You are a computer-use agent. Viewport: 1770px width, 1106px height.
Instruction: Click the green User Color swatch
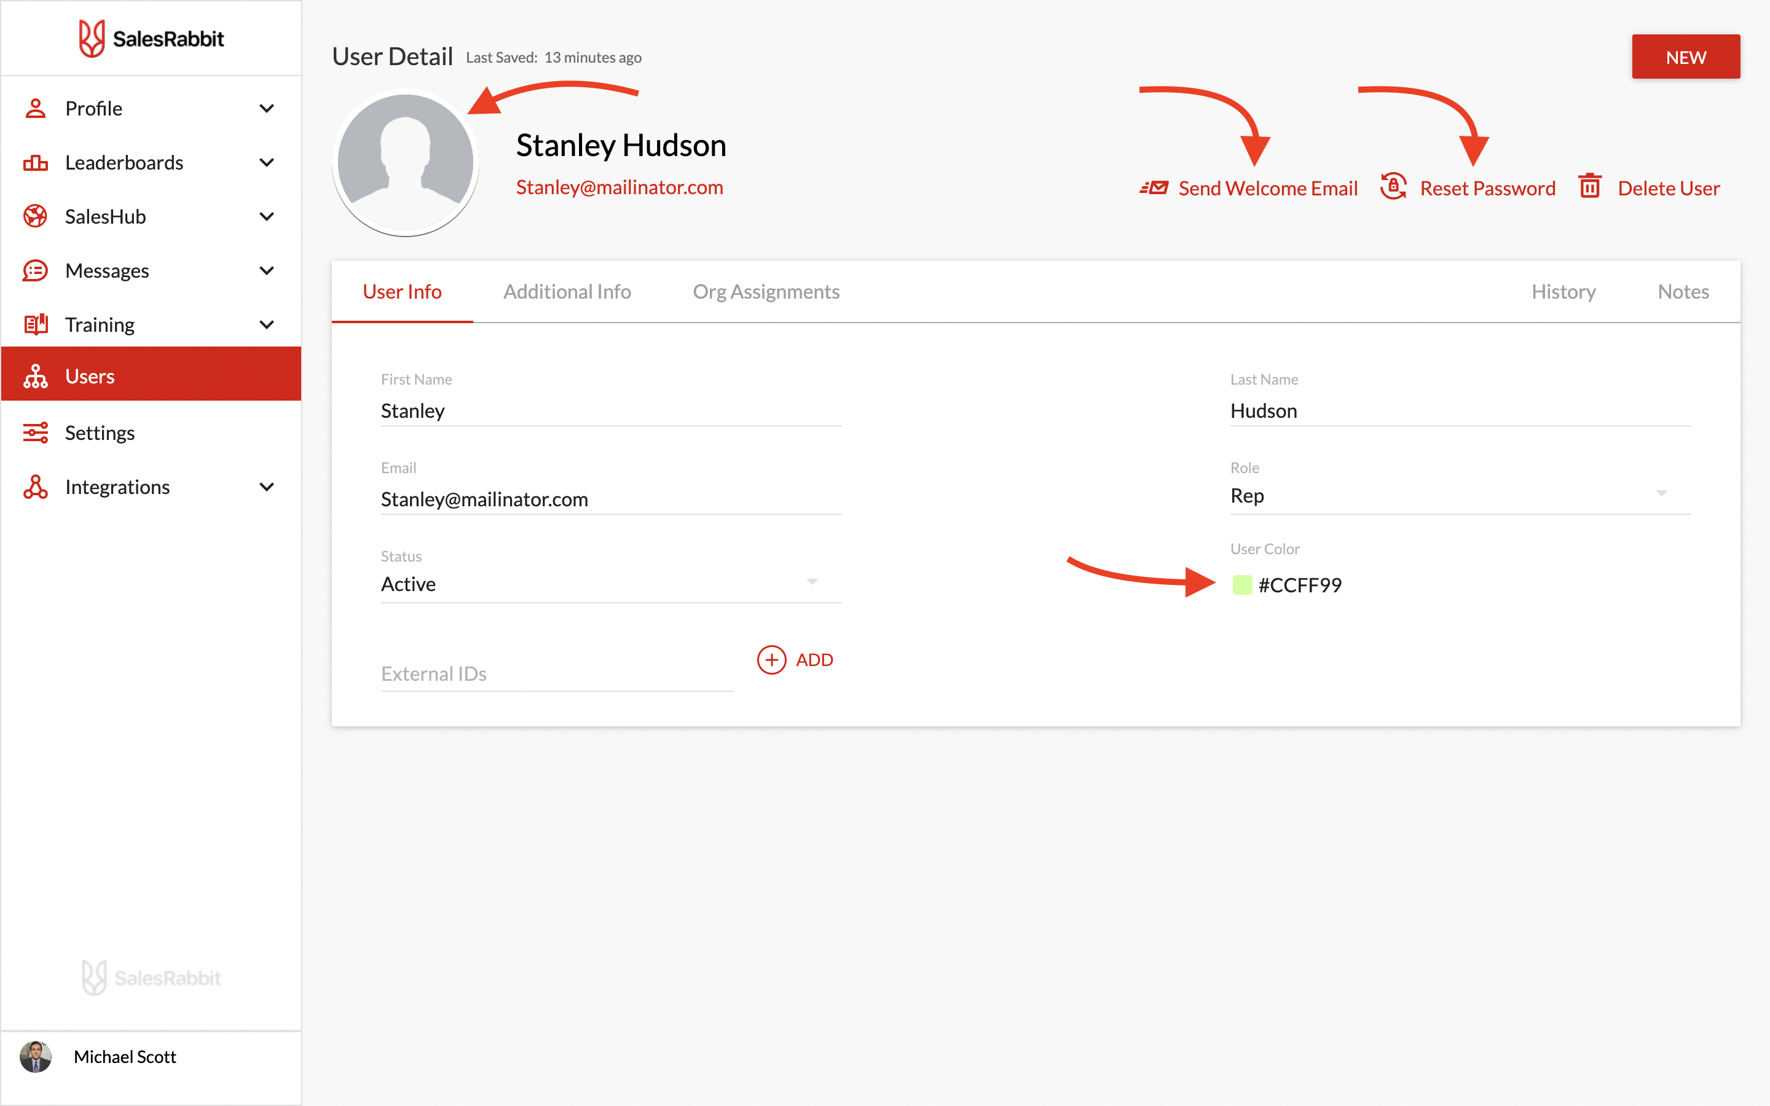[1242, 584]
